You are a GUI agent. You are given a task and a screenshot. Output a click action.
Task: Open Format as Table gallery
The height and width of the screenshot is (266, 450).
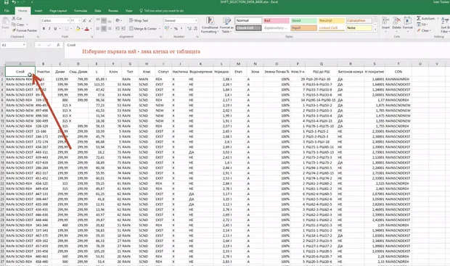click(226, 25)
